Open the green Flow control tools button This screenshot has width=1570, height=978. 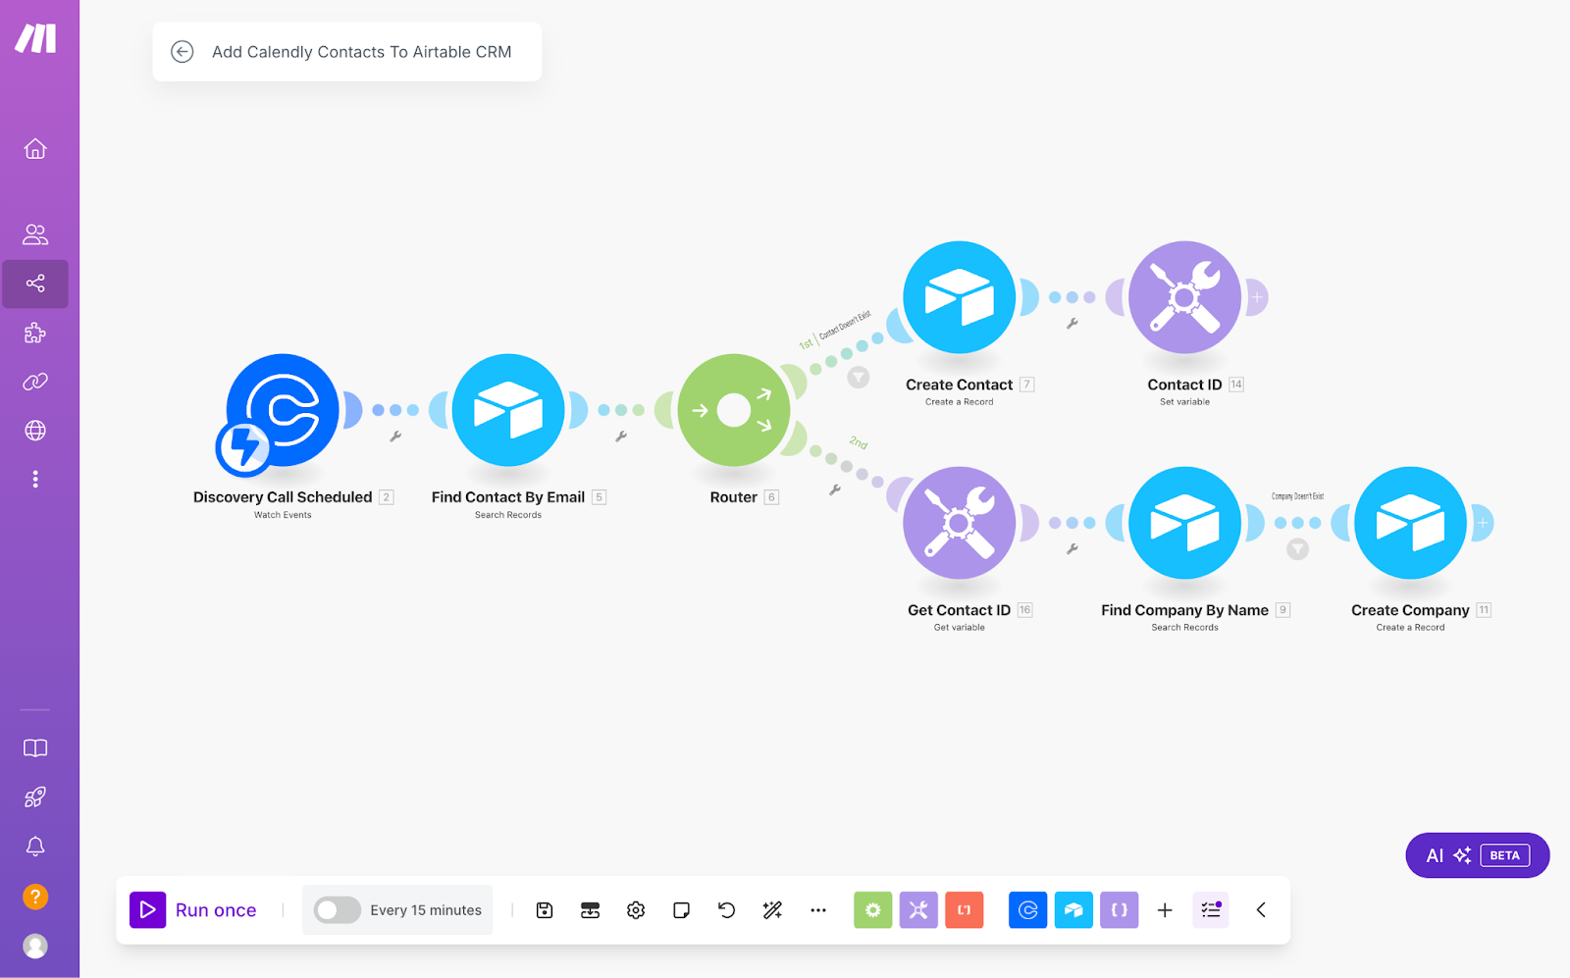[x=873, y=910]
